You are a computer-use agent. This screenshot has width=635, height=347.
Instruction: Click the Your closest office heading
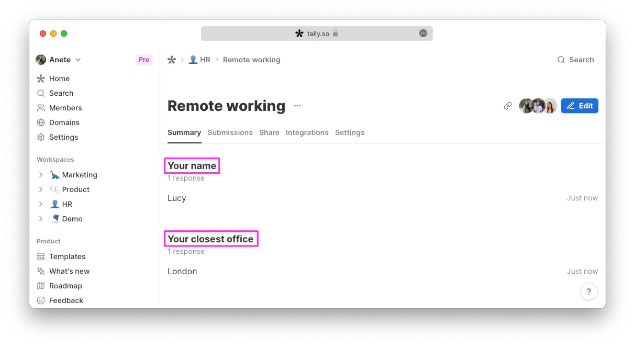tap(210, 239)
